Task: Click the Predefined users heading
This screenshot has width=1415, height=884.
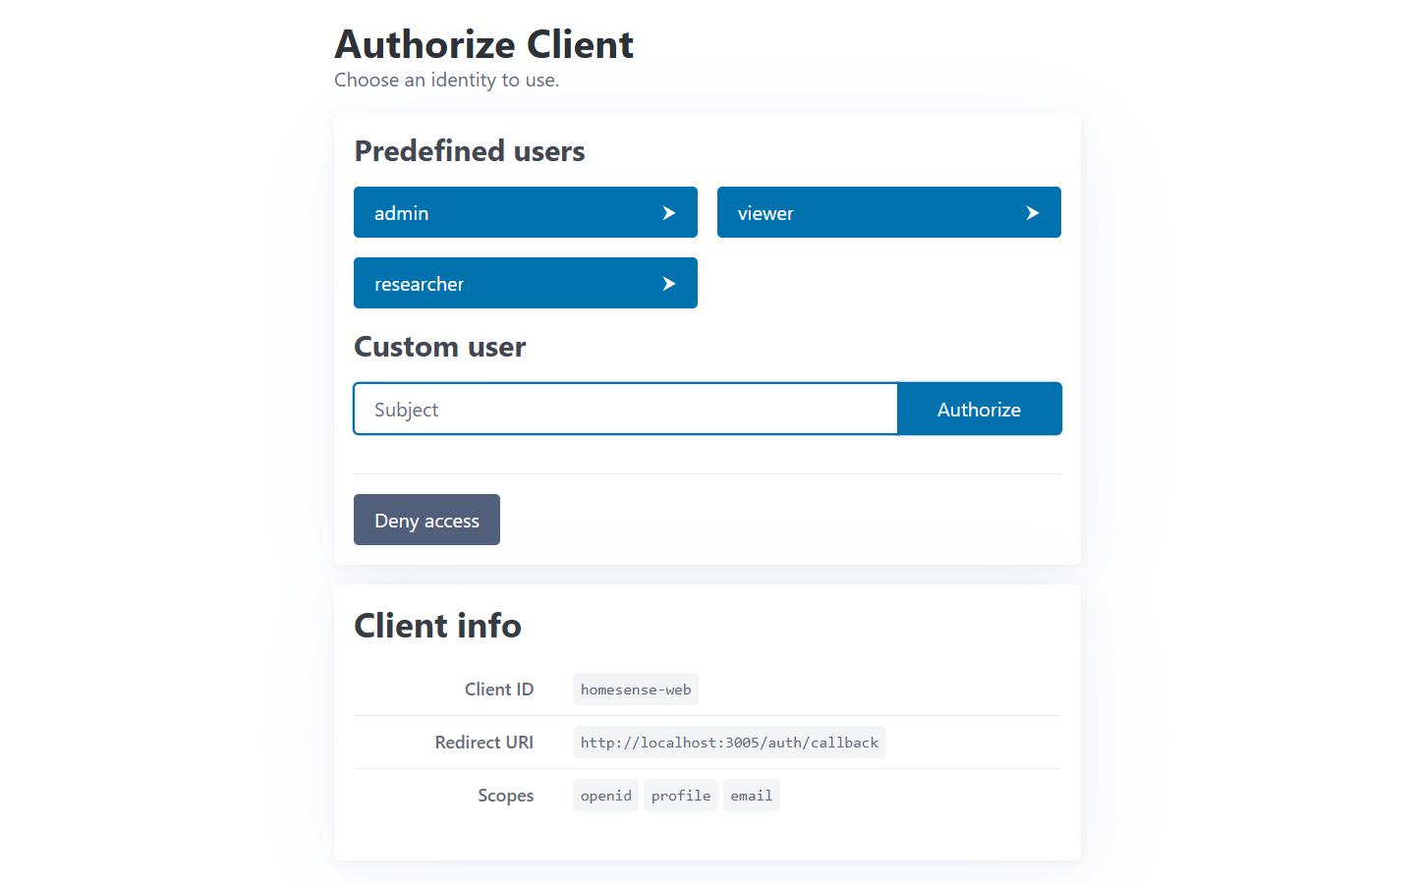Action: [470, 150]
